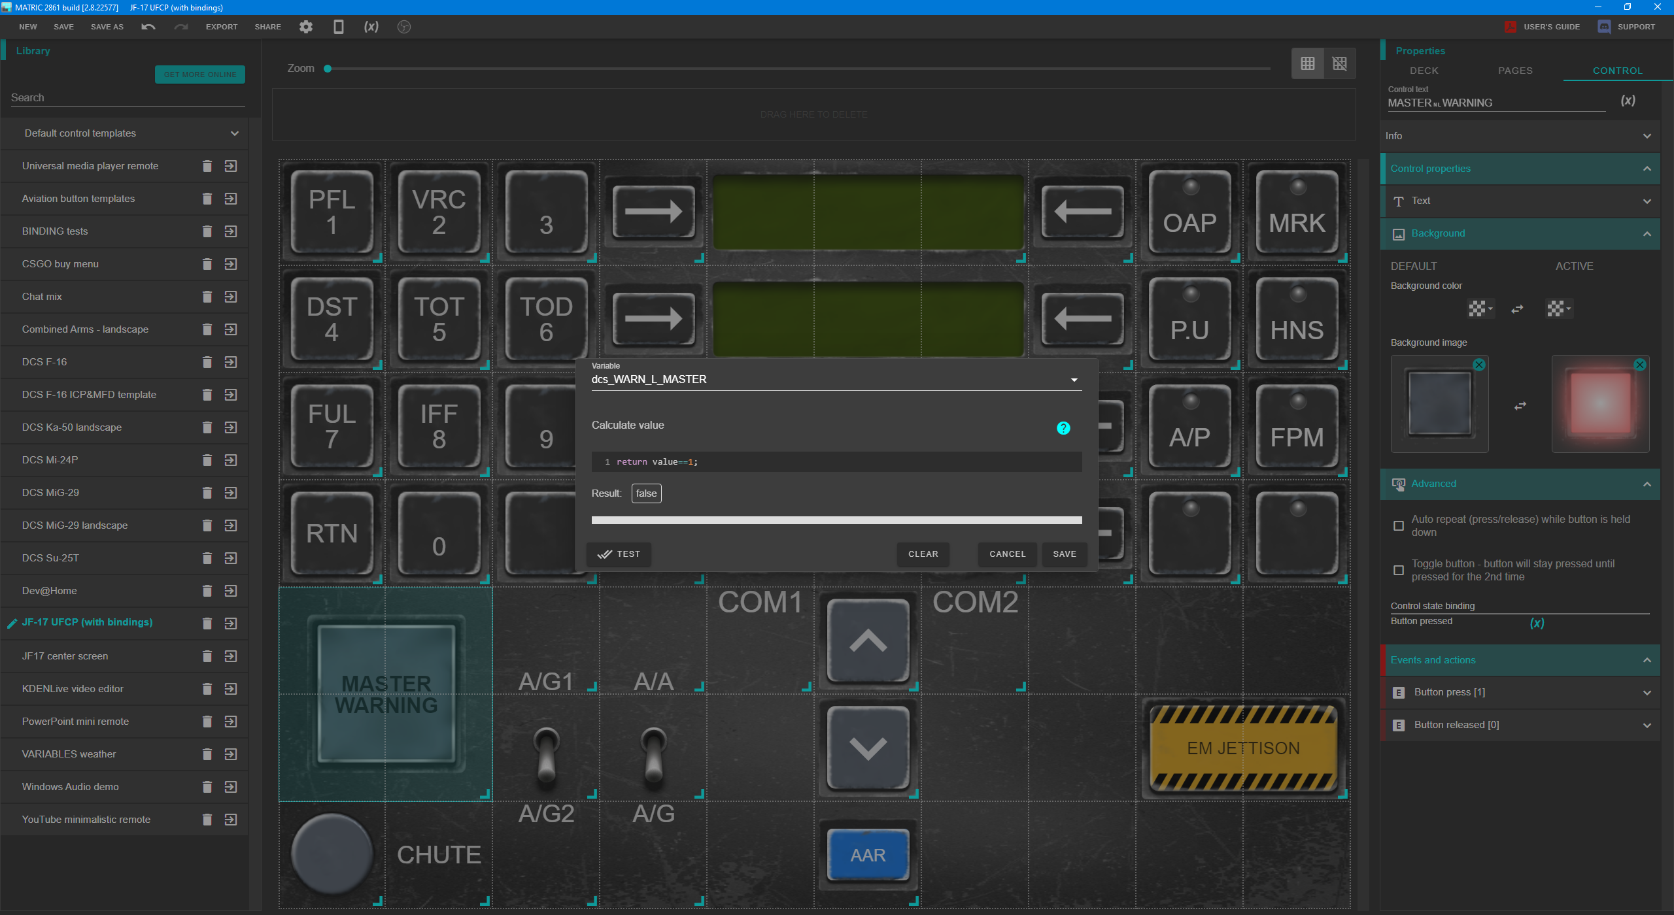Open settings gear in top toolbar
This screenshot has width=1674, height=915.
tap(306, 27)
